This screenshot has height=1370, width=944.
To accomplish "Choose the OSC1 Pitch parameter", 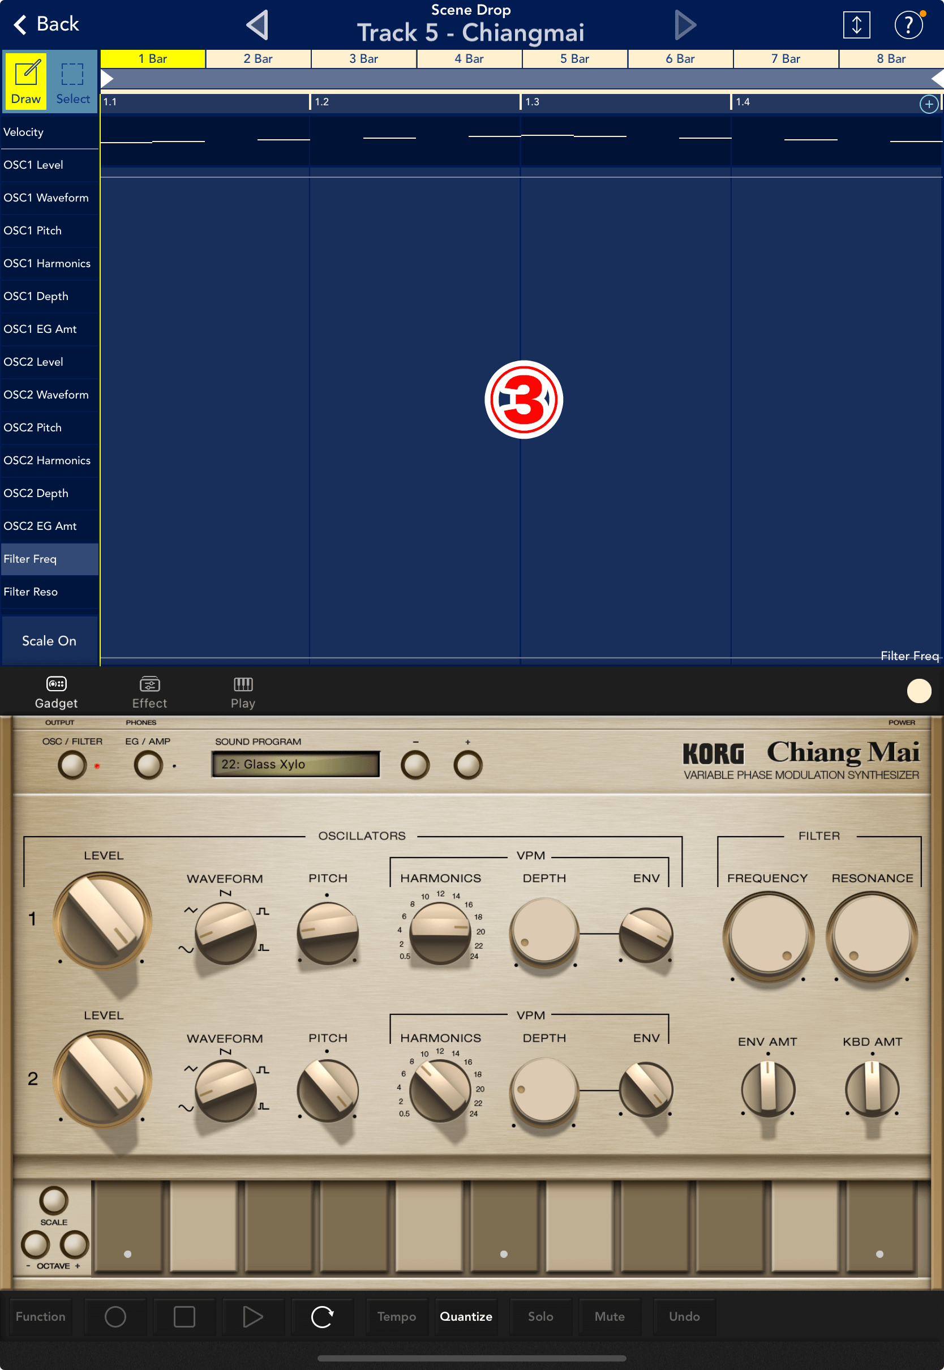I will [50, 231].
